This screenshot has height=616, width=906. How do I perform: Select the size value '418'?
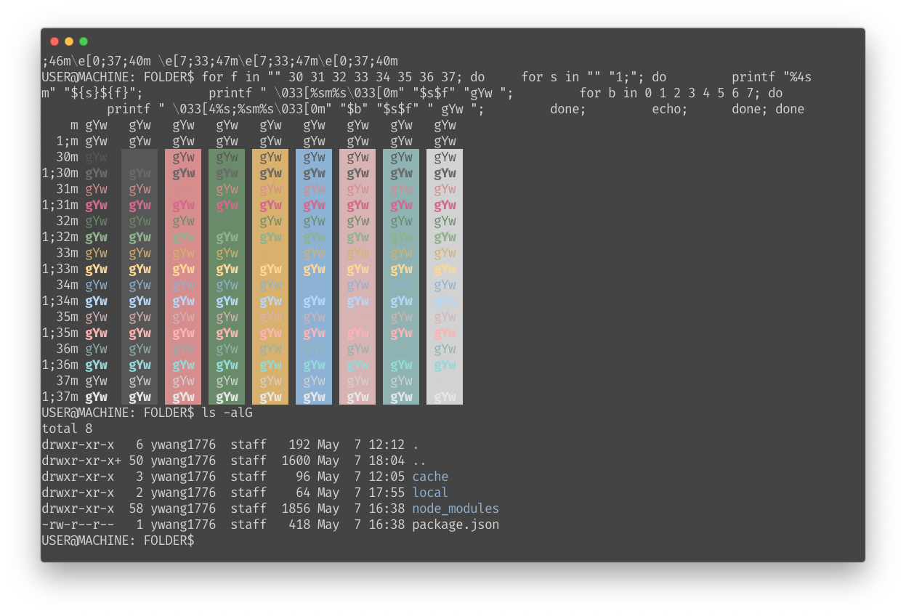[x=299, y=524]
